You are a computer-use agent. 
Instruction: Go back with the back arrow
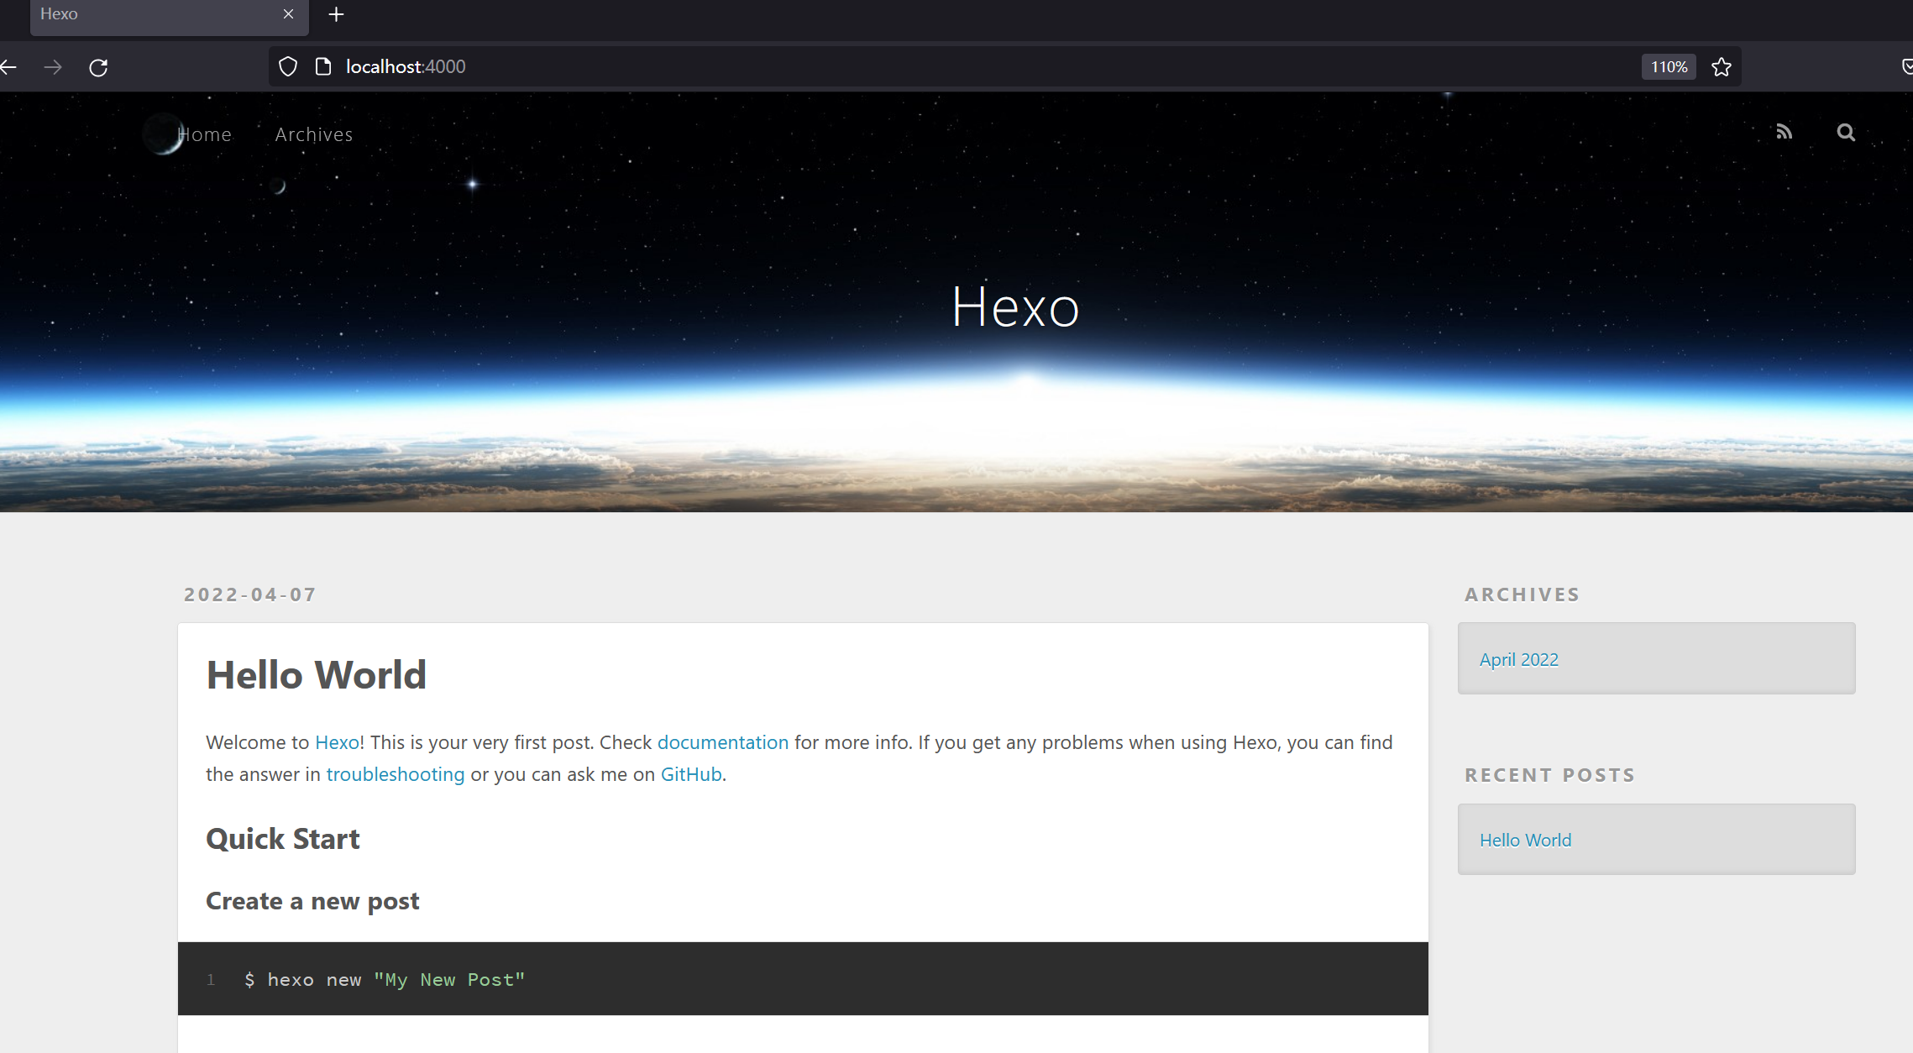9,67
